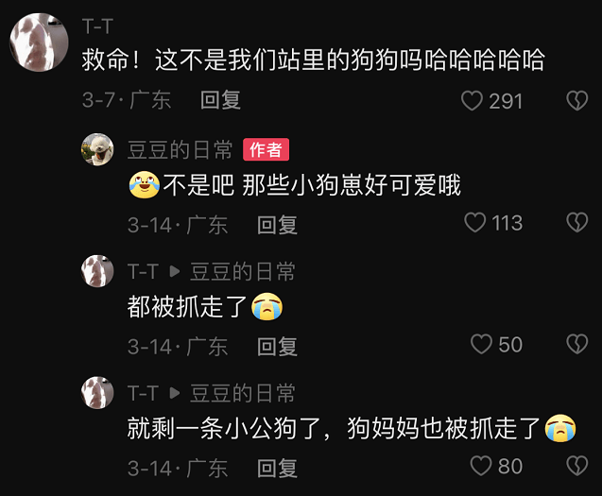Like the top comment with 291 likes
Viewport: 602px width, 496px height.
472,101
